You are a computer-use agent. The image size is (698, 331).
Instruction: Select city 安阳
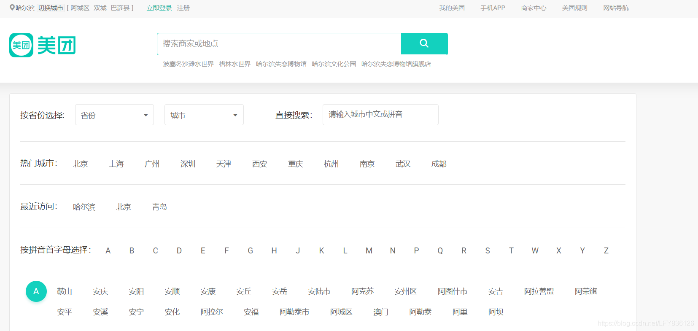[136, 291]
